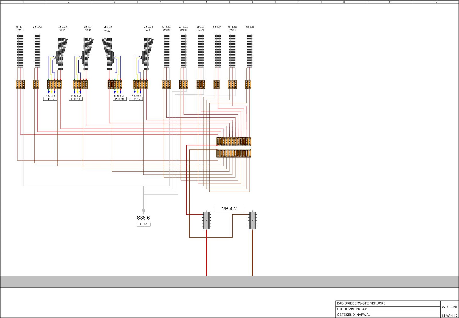Click column header 10 on the top ruler
This screenshot has width=459, height=318.
point(435,2)
